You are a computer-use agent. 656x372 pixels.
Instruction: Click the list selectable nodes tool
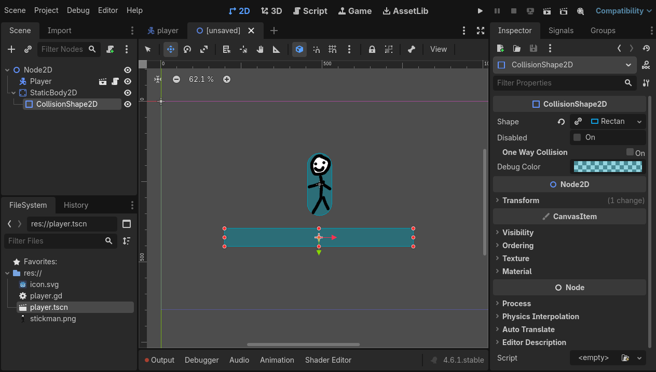click(227, 49)
